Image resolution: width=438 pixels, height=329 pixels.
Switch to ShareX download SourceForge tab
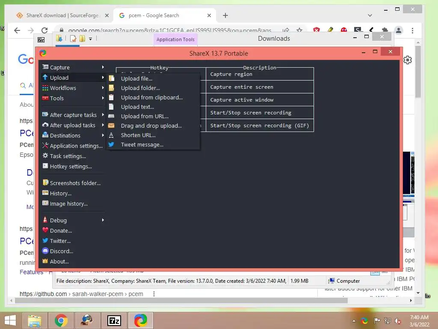tap(62, 15)
